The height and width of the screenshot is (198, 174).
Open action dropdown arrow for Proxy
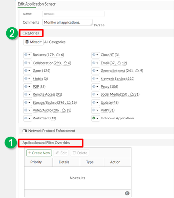(97, 87)
